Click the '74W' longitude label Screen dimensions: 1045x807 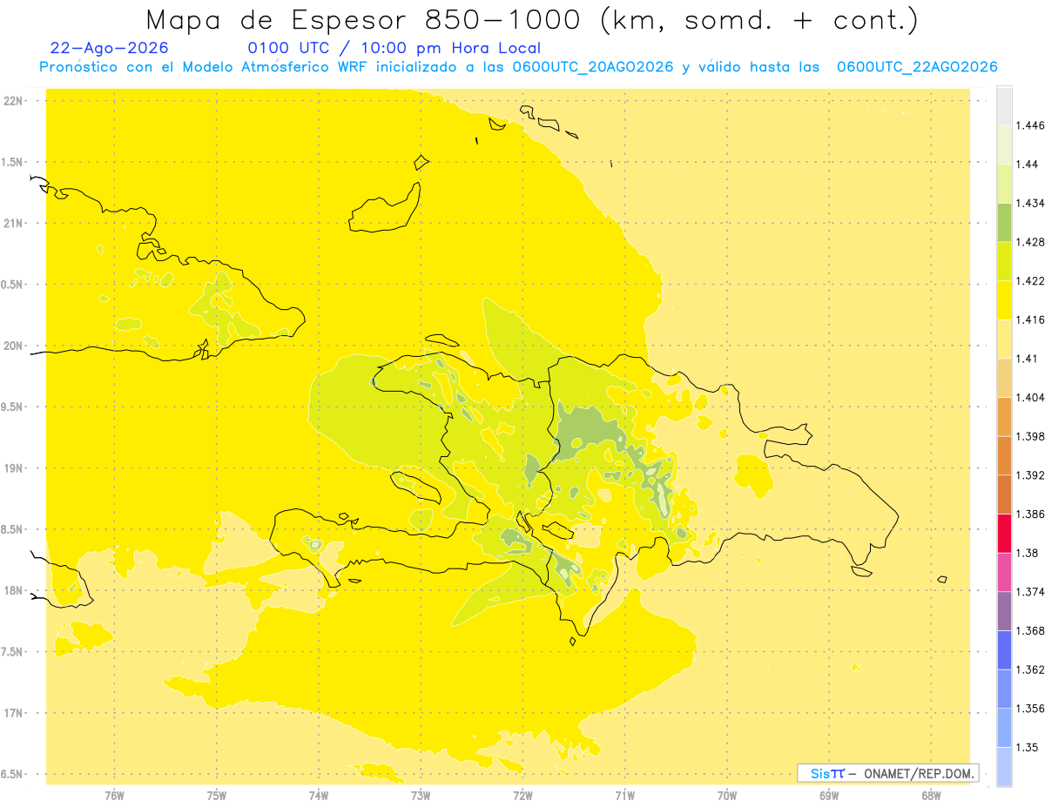tap(319, 795)
